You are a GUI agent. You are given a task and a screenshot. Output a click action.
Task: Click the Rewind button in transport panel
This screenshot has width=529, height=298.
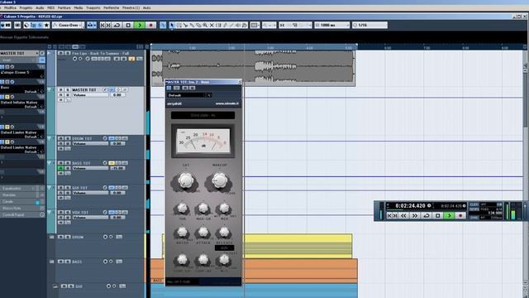(403, 215)
